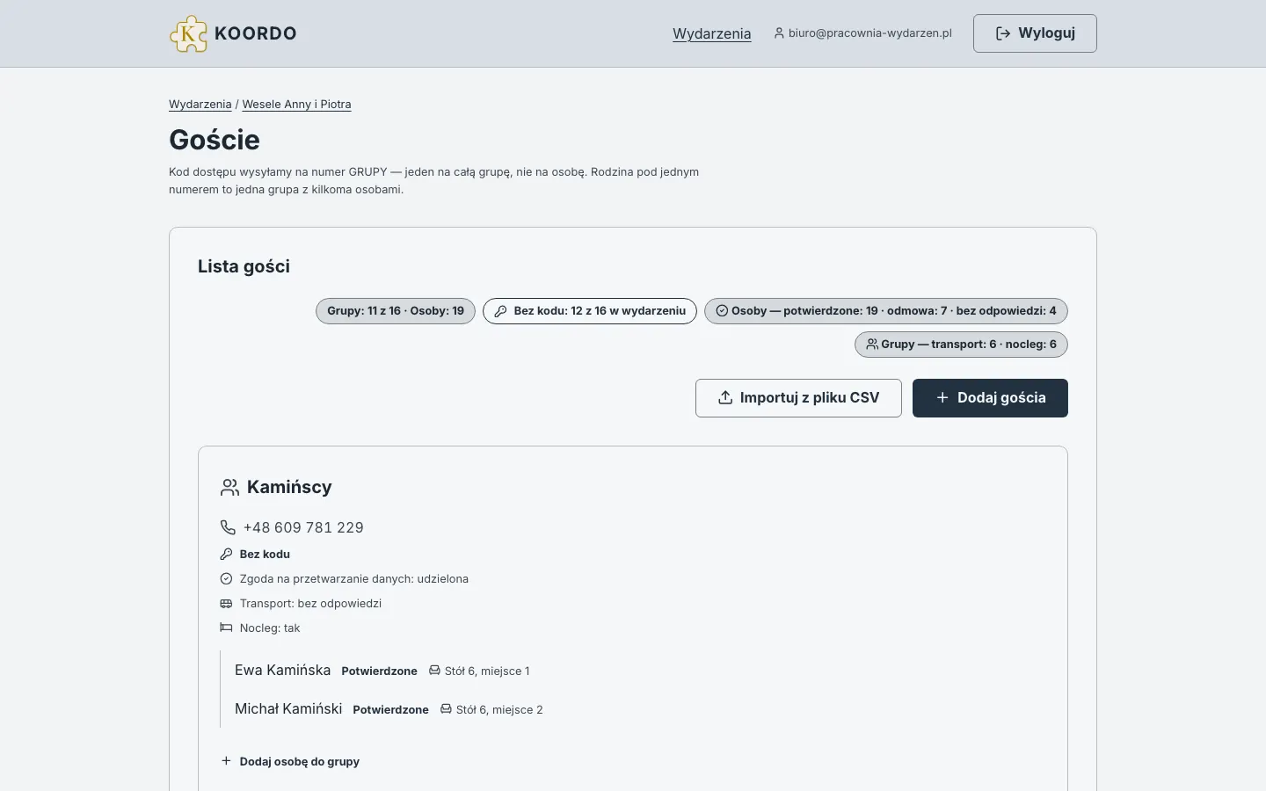Screen dimensions: 1266x791
Task: Click the phone icon by +48 609 781 229
Action: (228, 527)
